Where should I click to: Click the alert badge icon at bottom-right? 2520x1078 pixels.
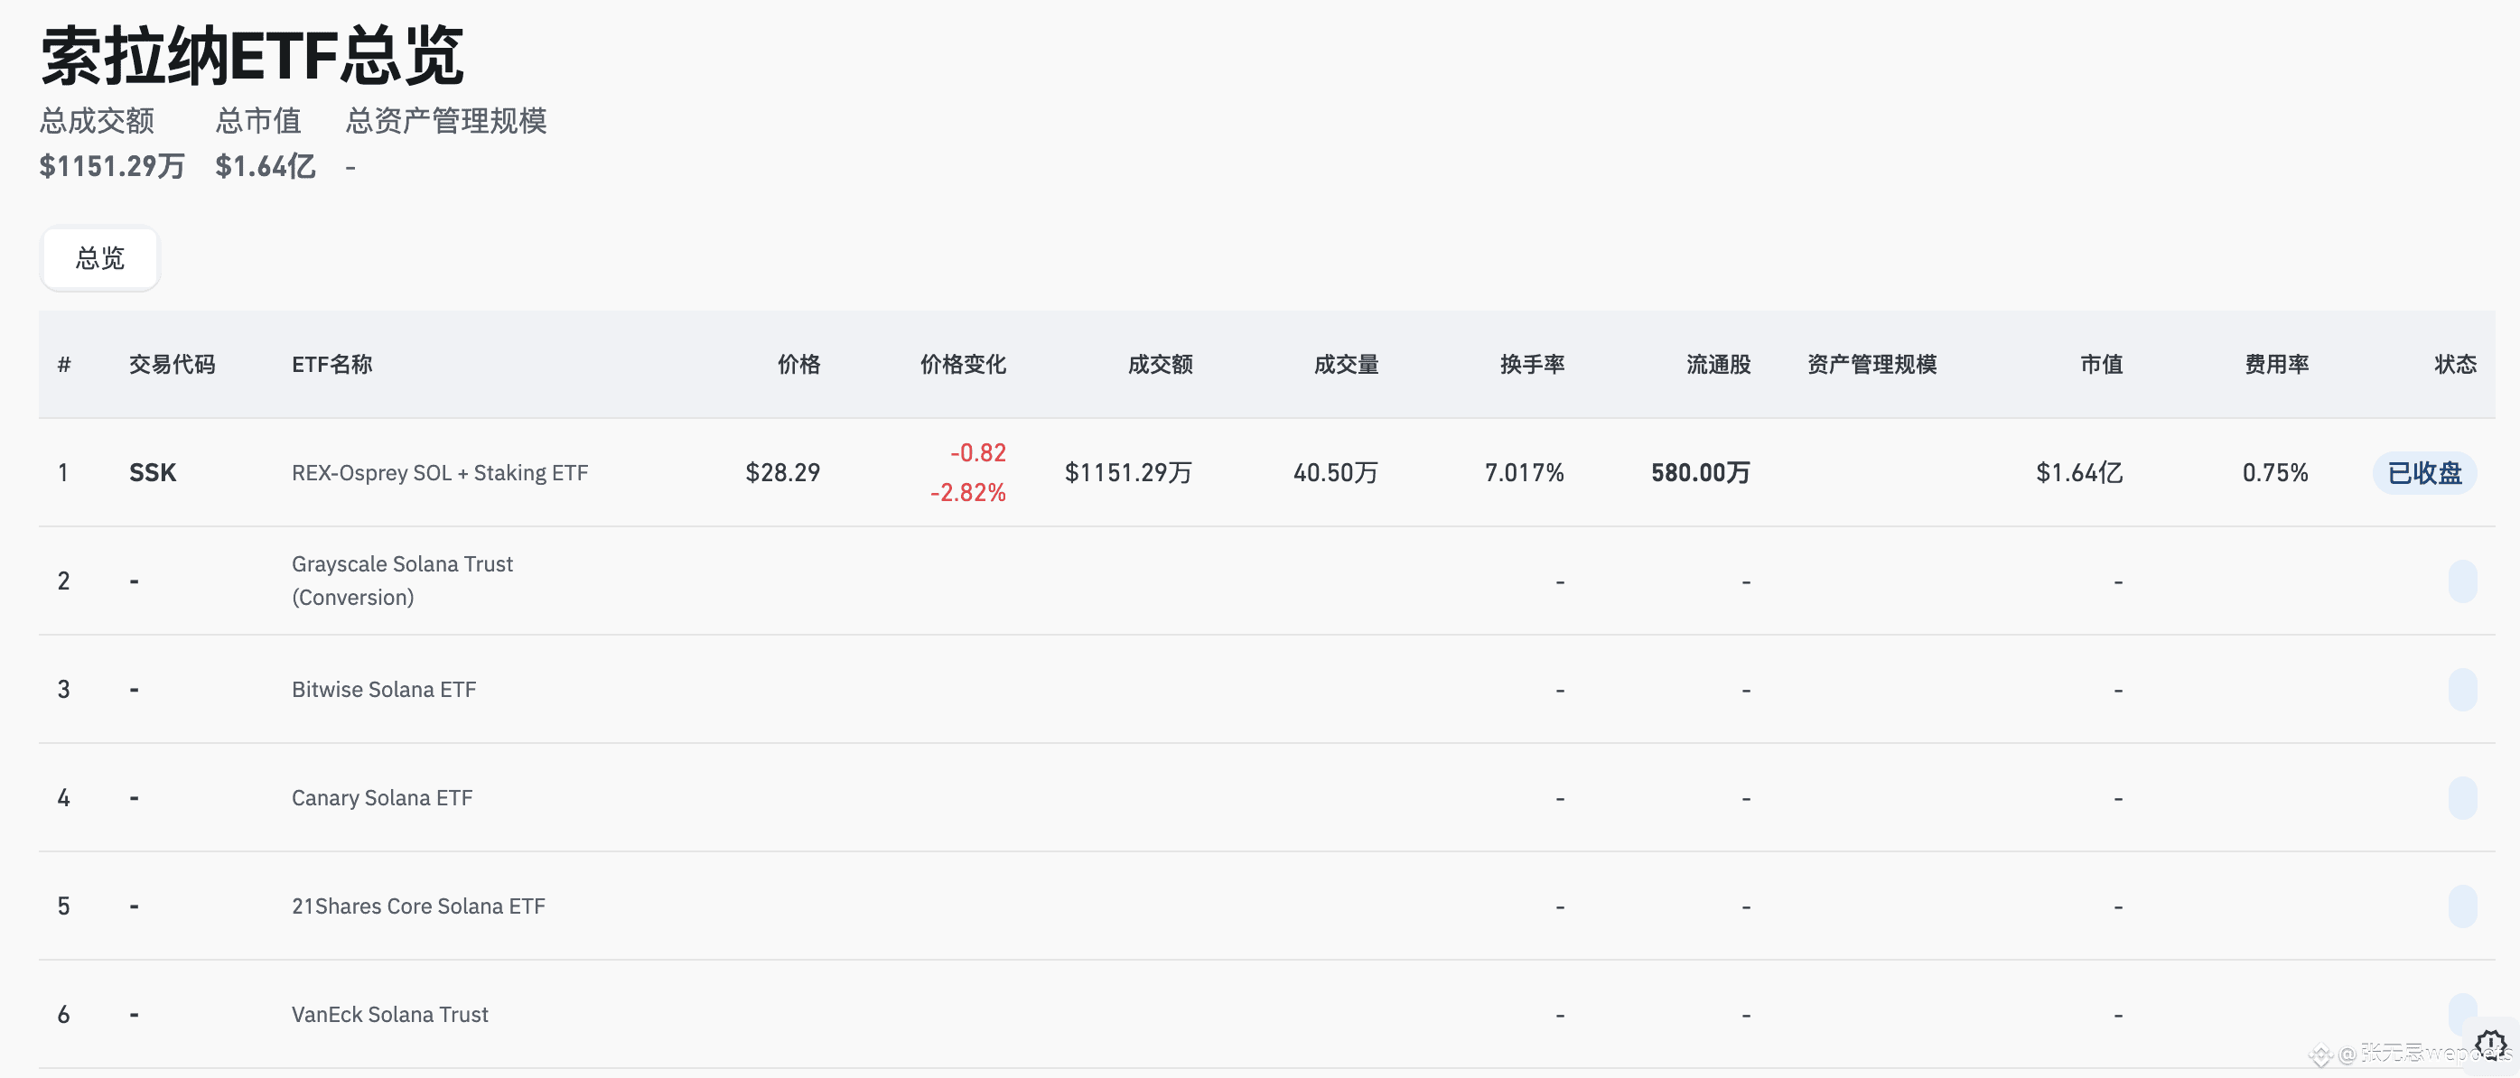pos(2489,1045)
